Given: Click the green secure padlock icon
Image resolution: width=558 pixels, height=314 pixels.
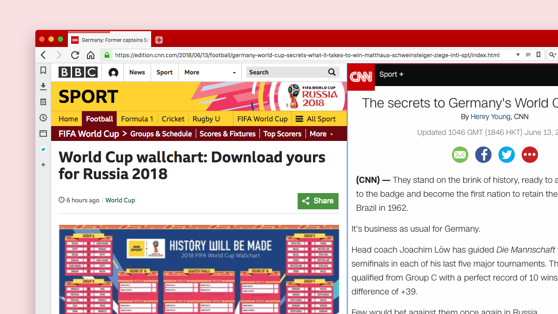Looking at the screenshot, I should (107, 55).
